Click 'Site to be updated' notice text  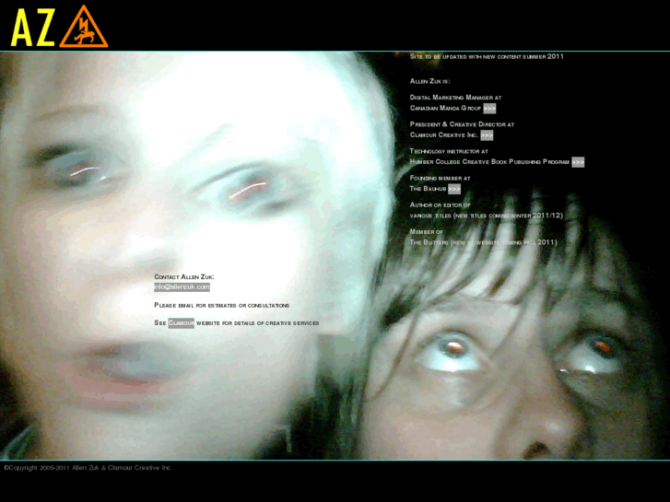(x=487, y=56)
